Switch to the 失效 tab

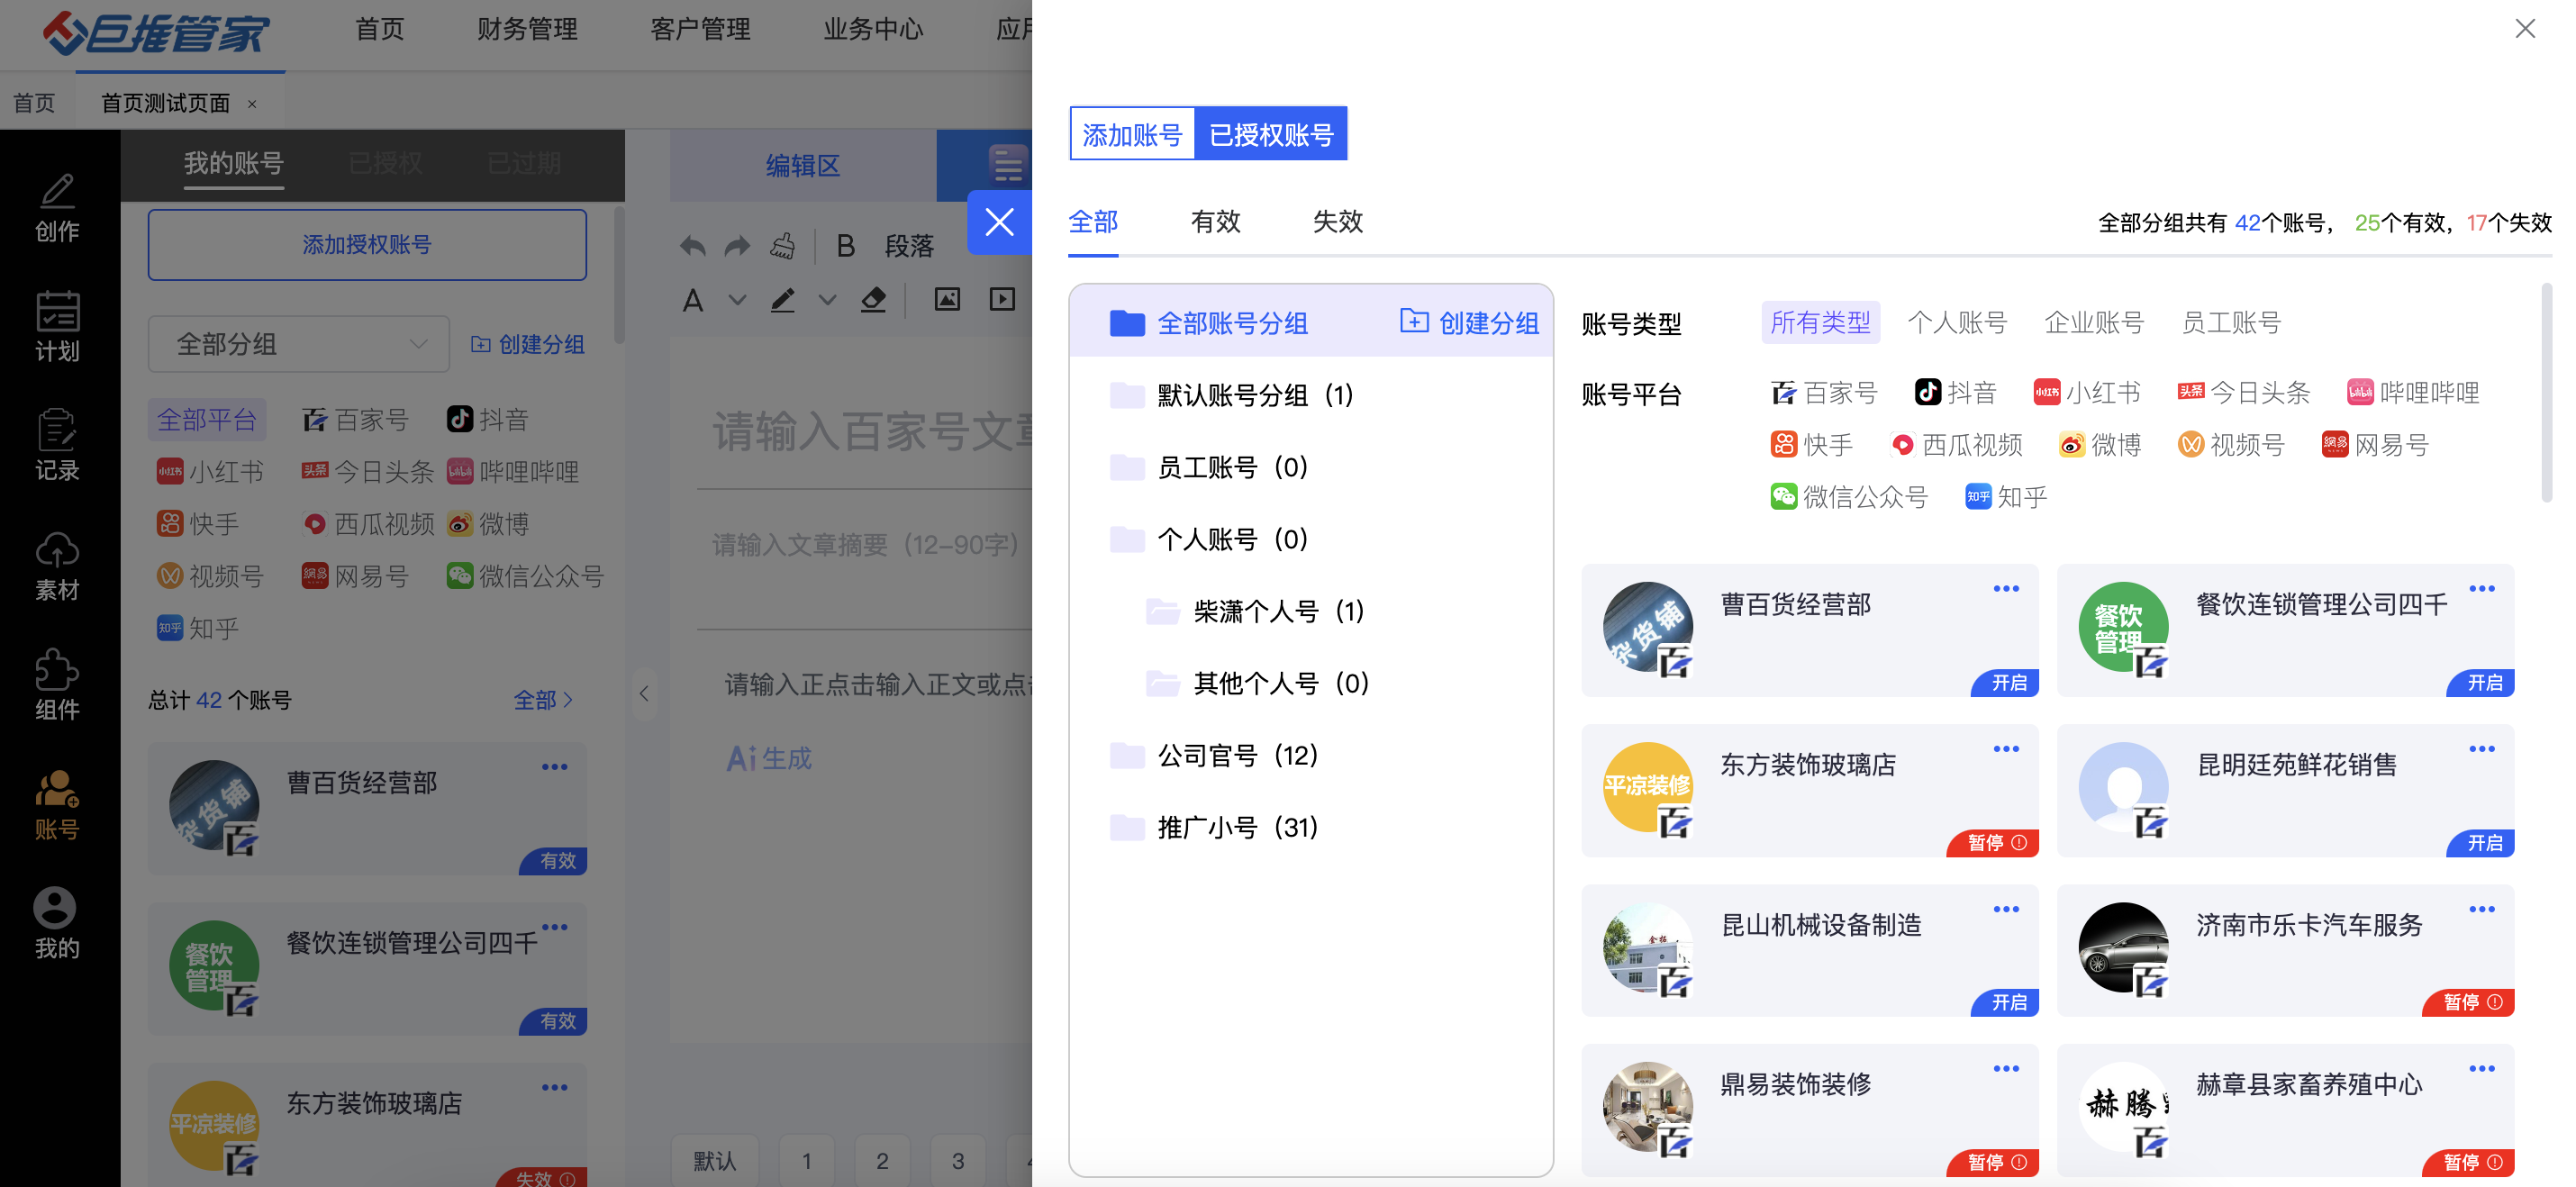pyautogui.click(x=1337, y=222)
